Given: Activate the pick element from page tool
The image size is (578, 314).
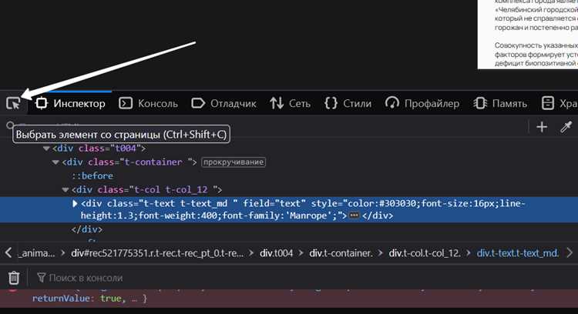Looking at the screenshot, I should (x=13, y=103).
